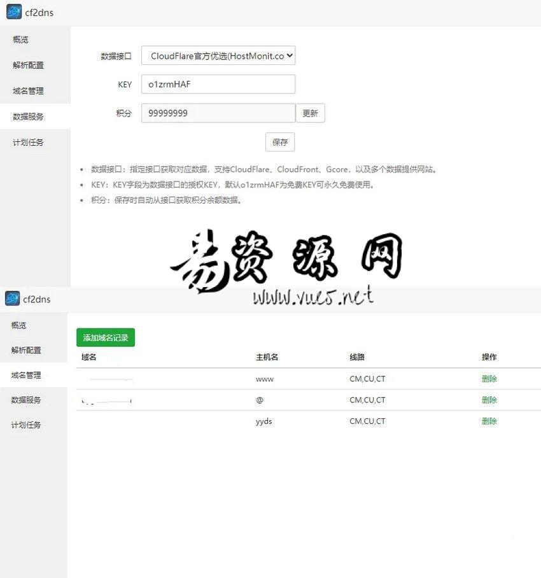Open the 数据接口 CloudFlare dropdown
This screenshot has width=541, height=578.
(x=218, y=55)
